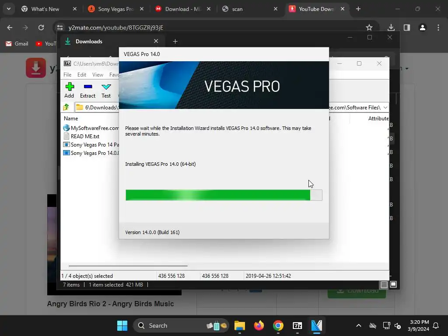Switch File Explorer to details view icon
This screenshot has width=448, height=336.
pos(384,284)
